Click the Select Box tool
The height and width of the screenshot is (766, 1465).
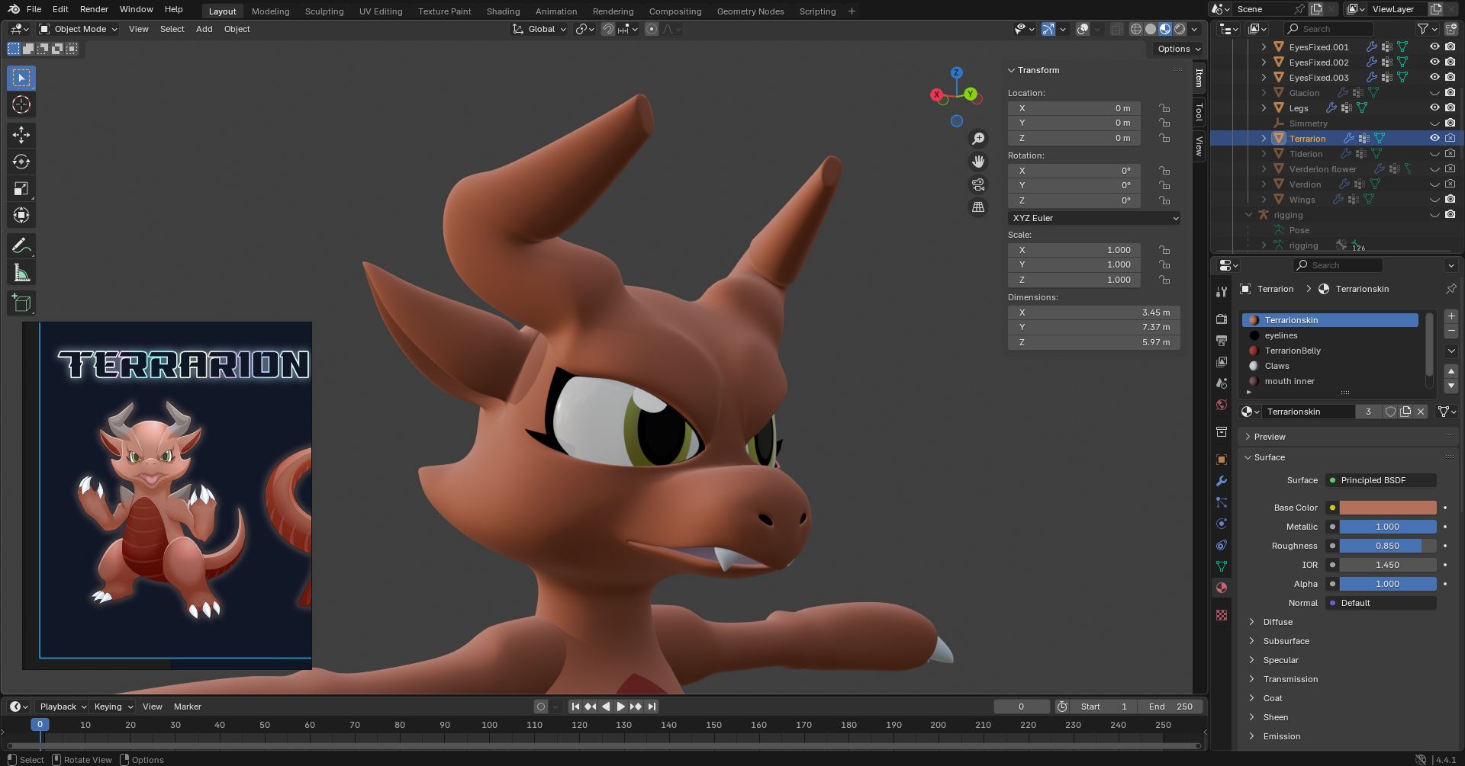click(21, 78)
